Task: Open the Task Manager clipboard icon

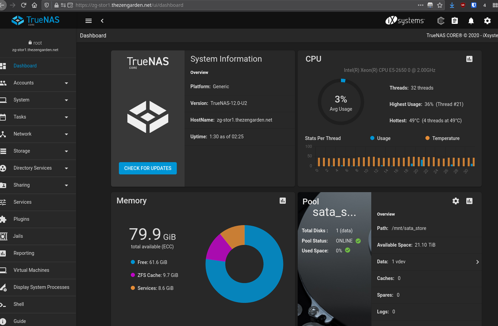Action: pyautogui.click(x=455, y=21)
